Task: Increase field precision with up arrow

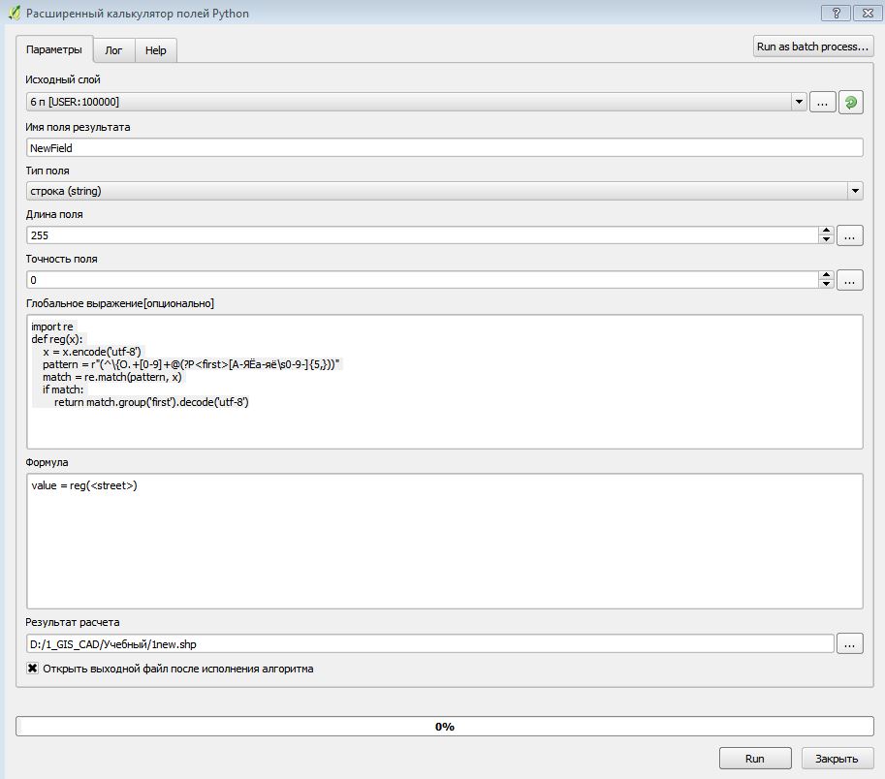Action: click(x=826, y=275)
